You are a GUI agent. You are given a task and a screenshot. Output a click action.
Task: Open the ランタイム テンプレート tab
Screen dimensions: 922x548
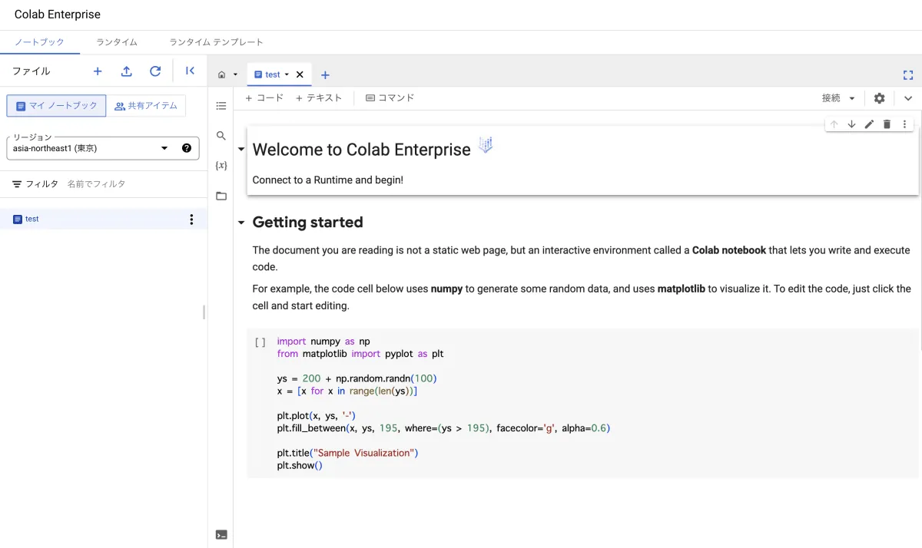(x=216, y=42)
